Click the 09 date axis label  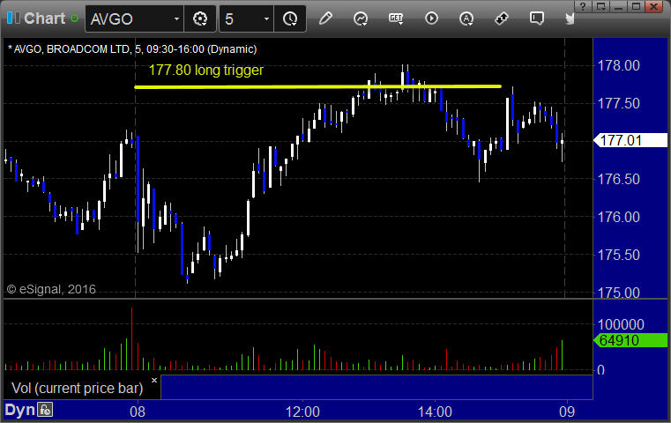(567, 412)
